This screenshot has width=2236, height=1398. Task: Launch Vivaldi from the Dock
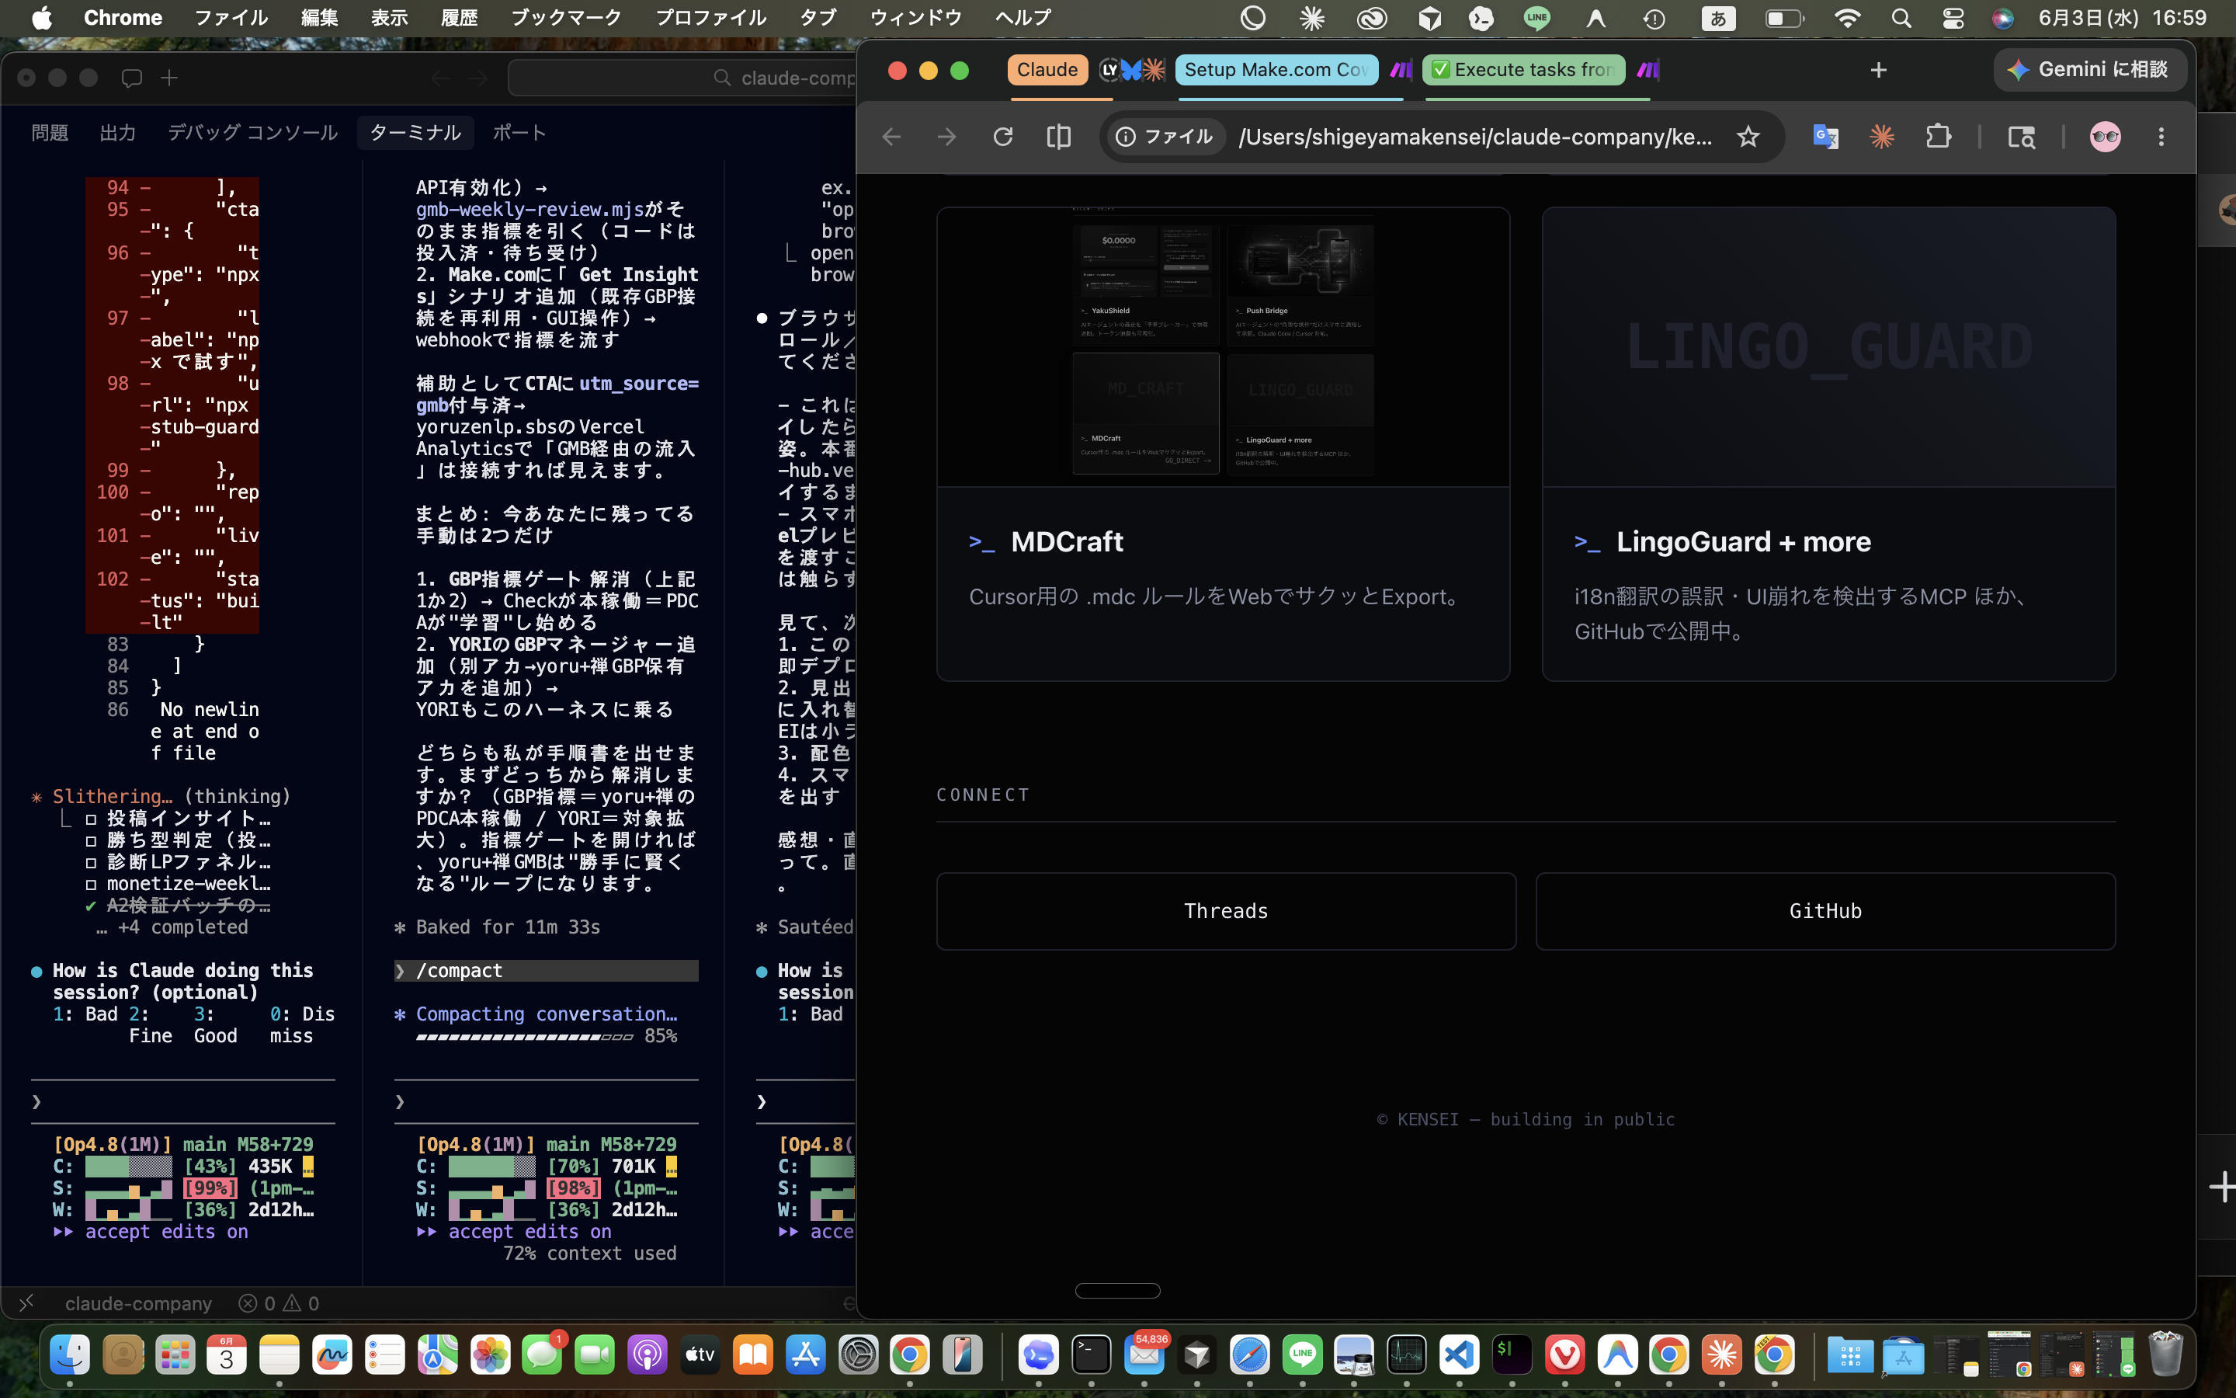click(x=1564, y=1355)
